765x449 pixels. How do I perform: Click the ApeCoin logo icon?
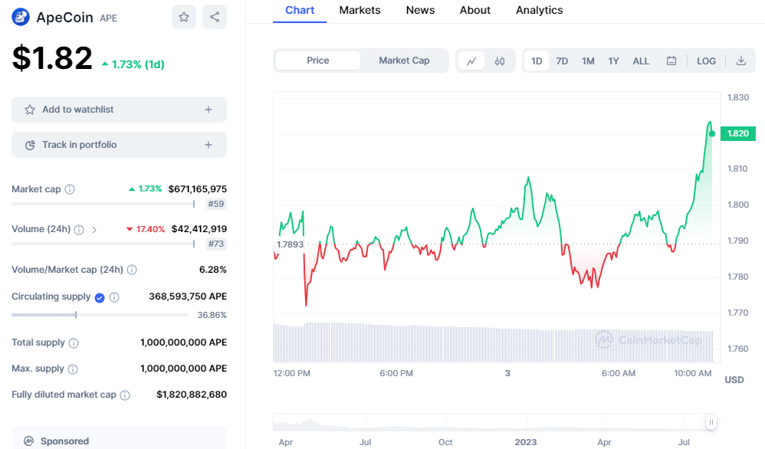[21, 17]
